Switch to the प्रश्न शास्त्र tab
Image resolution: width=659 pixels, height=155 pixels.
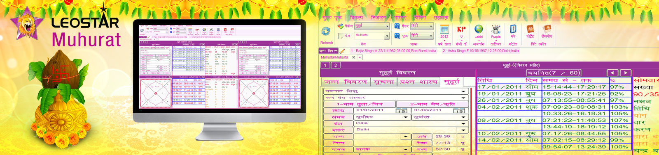point(418,82)
